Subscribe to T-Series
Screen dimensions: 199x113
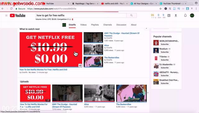(164, 60)
